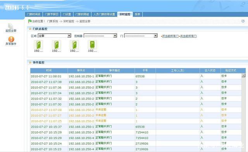
Task: Click the orange time cell 2010-07-27 11:07:28
Action: tap(46, 110)
